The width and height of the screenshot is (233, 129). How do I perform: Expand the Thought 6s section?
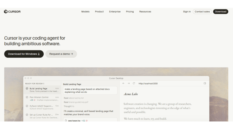click(69, 106)
